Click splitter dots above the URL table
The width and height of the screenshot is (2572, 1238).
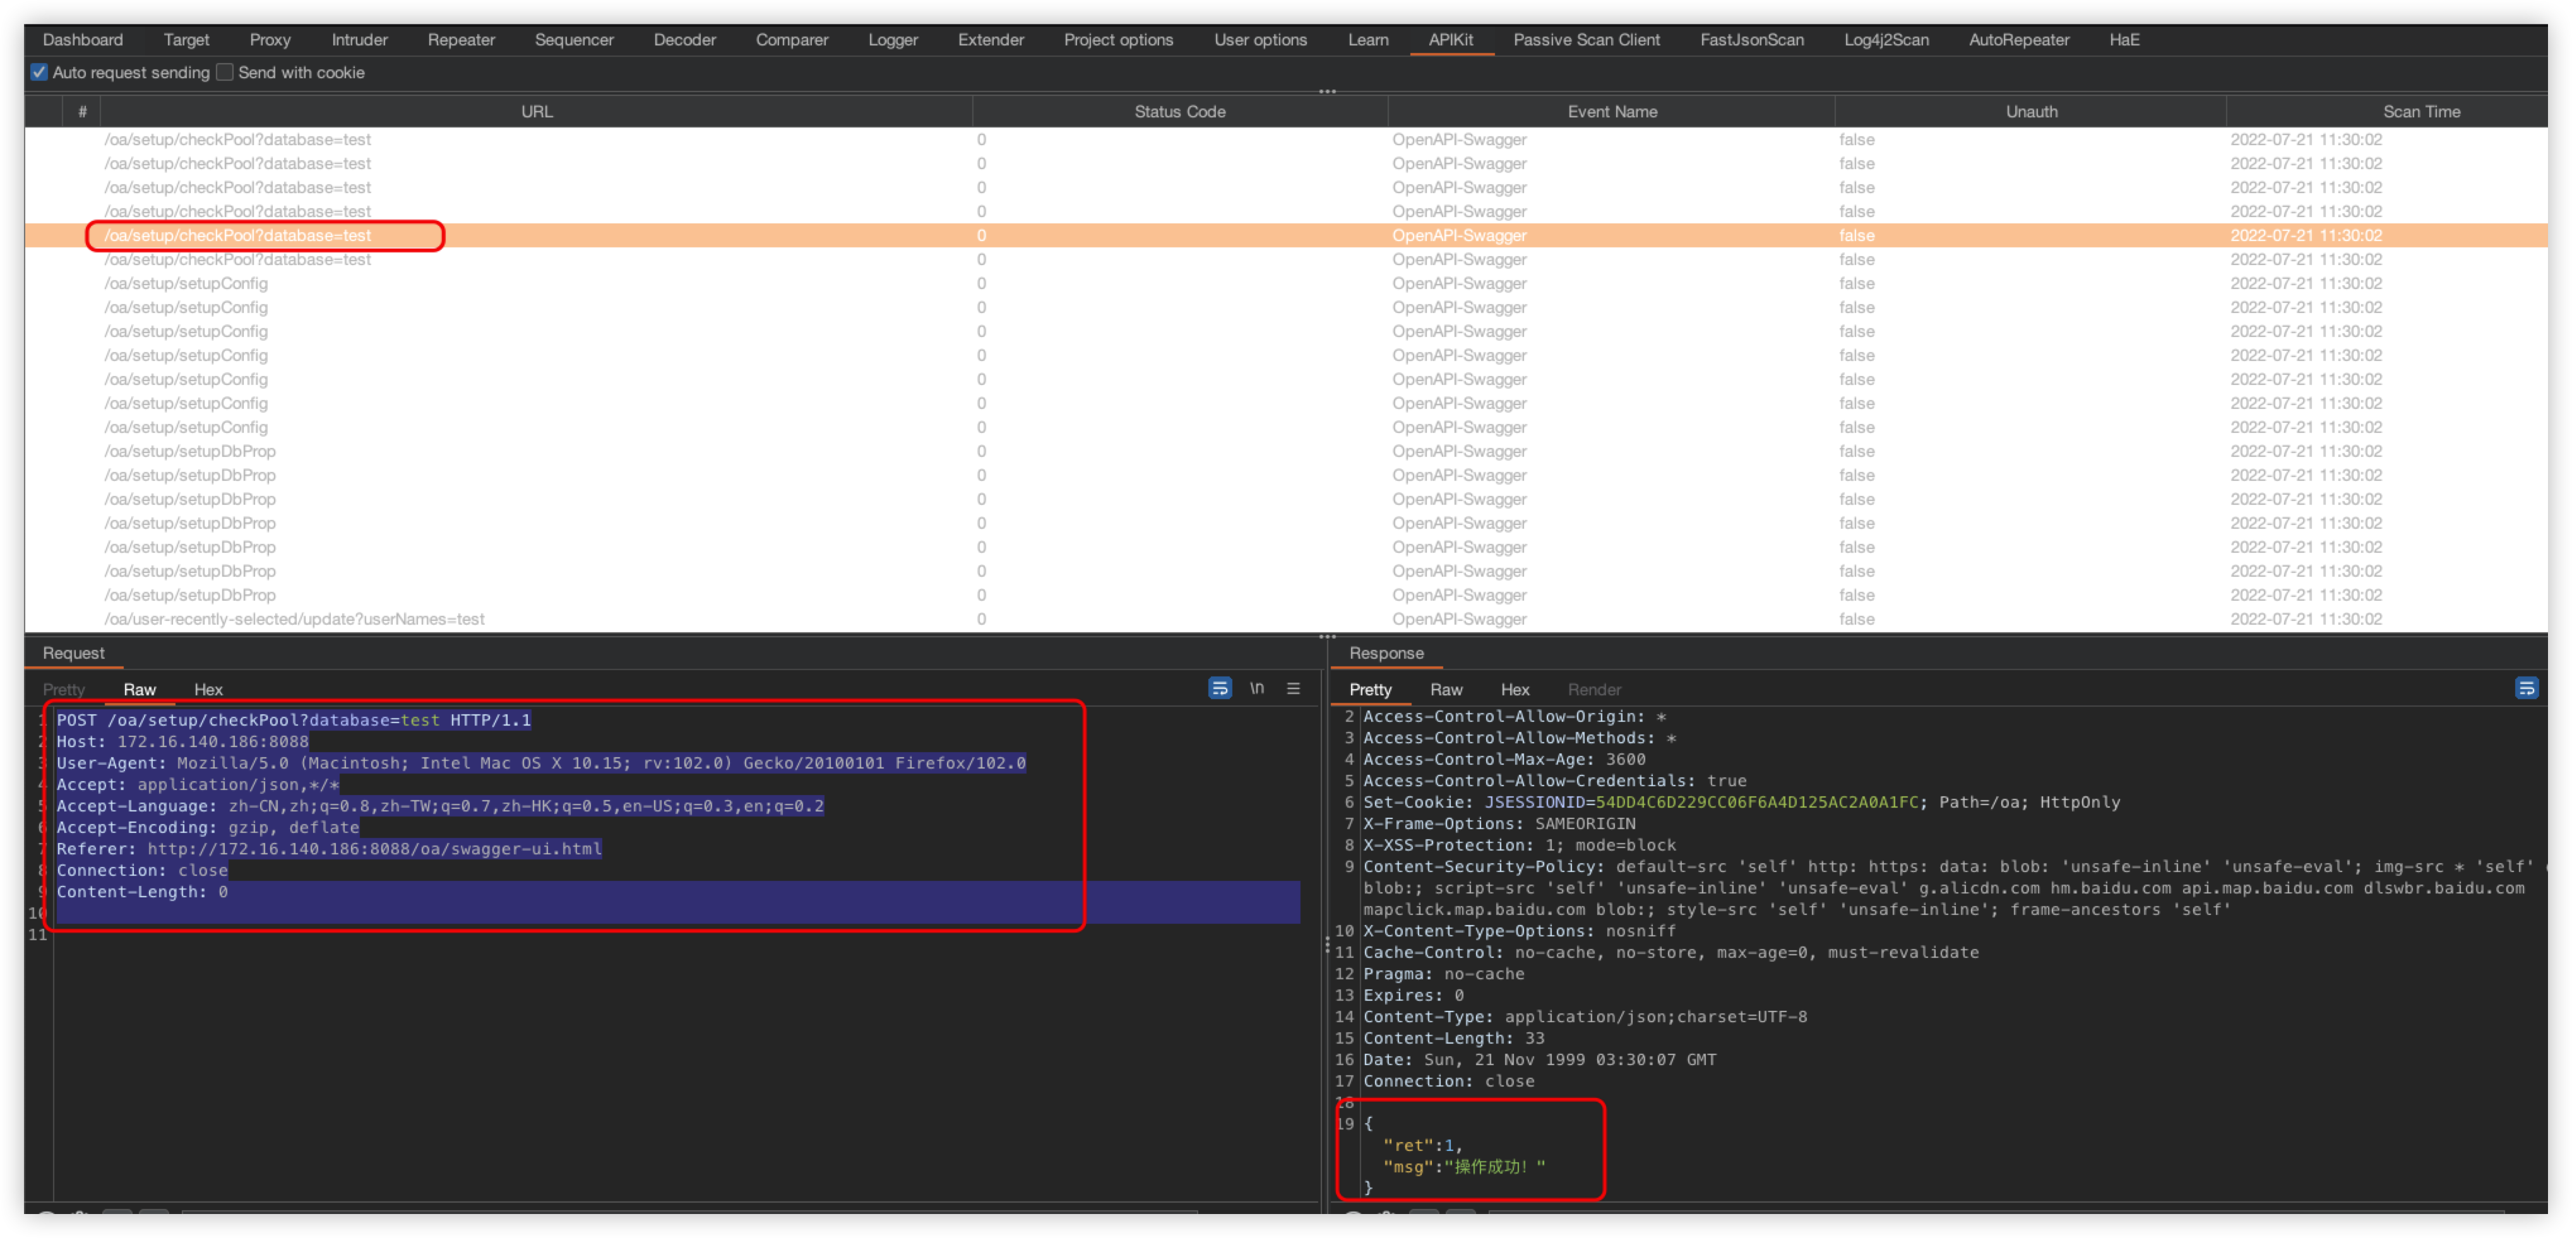[x=1327, y=91]
